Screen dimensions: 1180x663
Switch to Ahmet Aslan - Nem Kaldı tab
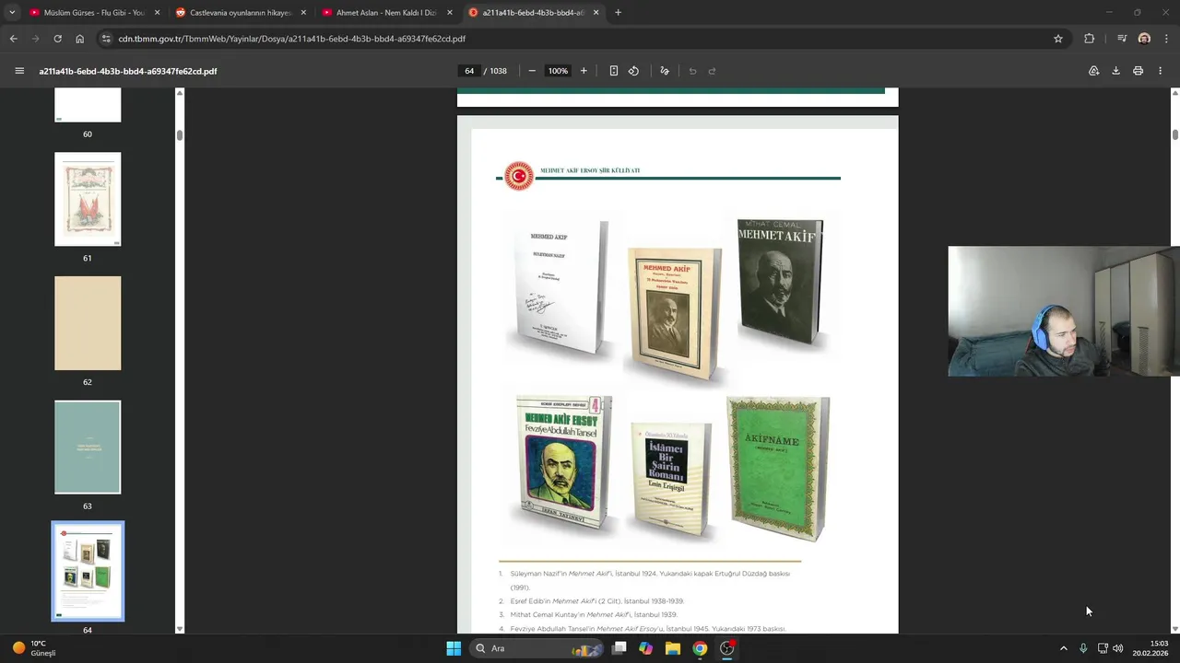[387, 13]
